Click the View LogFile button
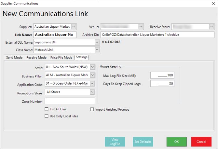The height and width of the screenshot is (149, 218). [x=115, y=142]
